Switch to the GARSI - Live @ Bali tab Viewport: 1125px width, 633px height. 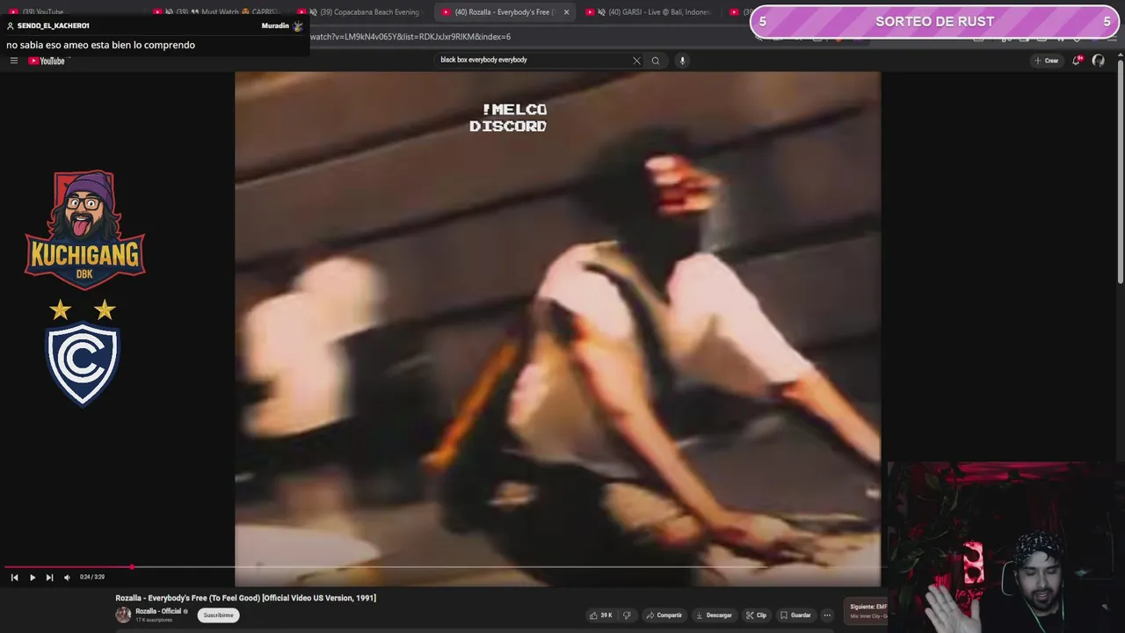coord(650,12)
